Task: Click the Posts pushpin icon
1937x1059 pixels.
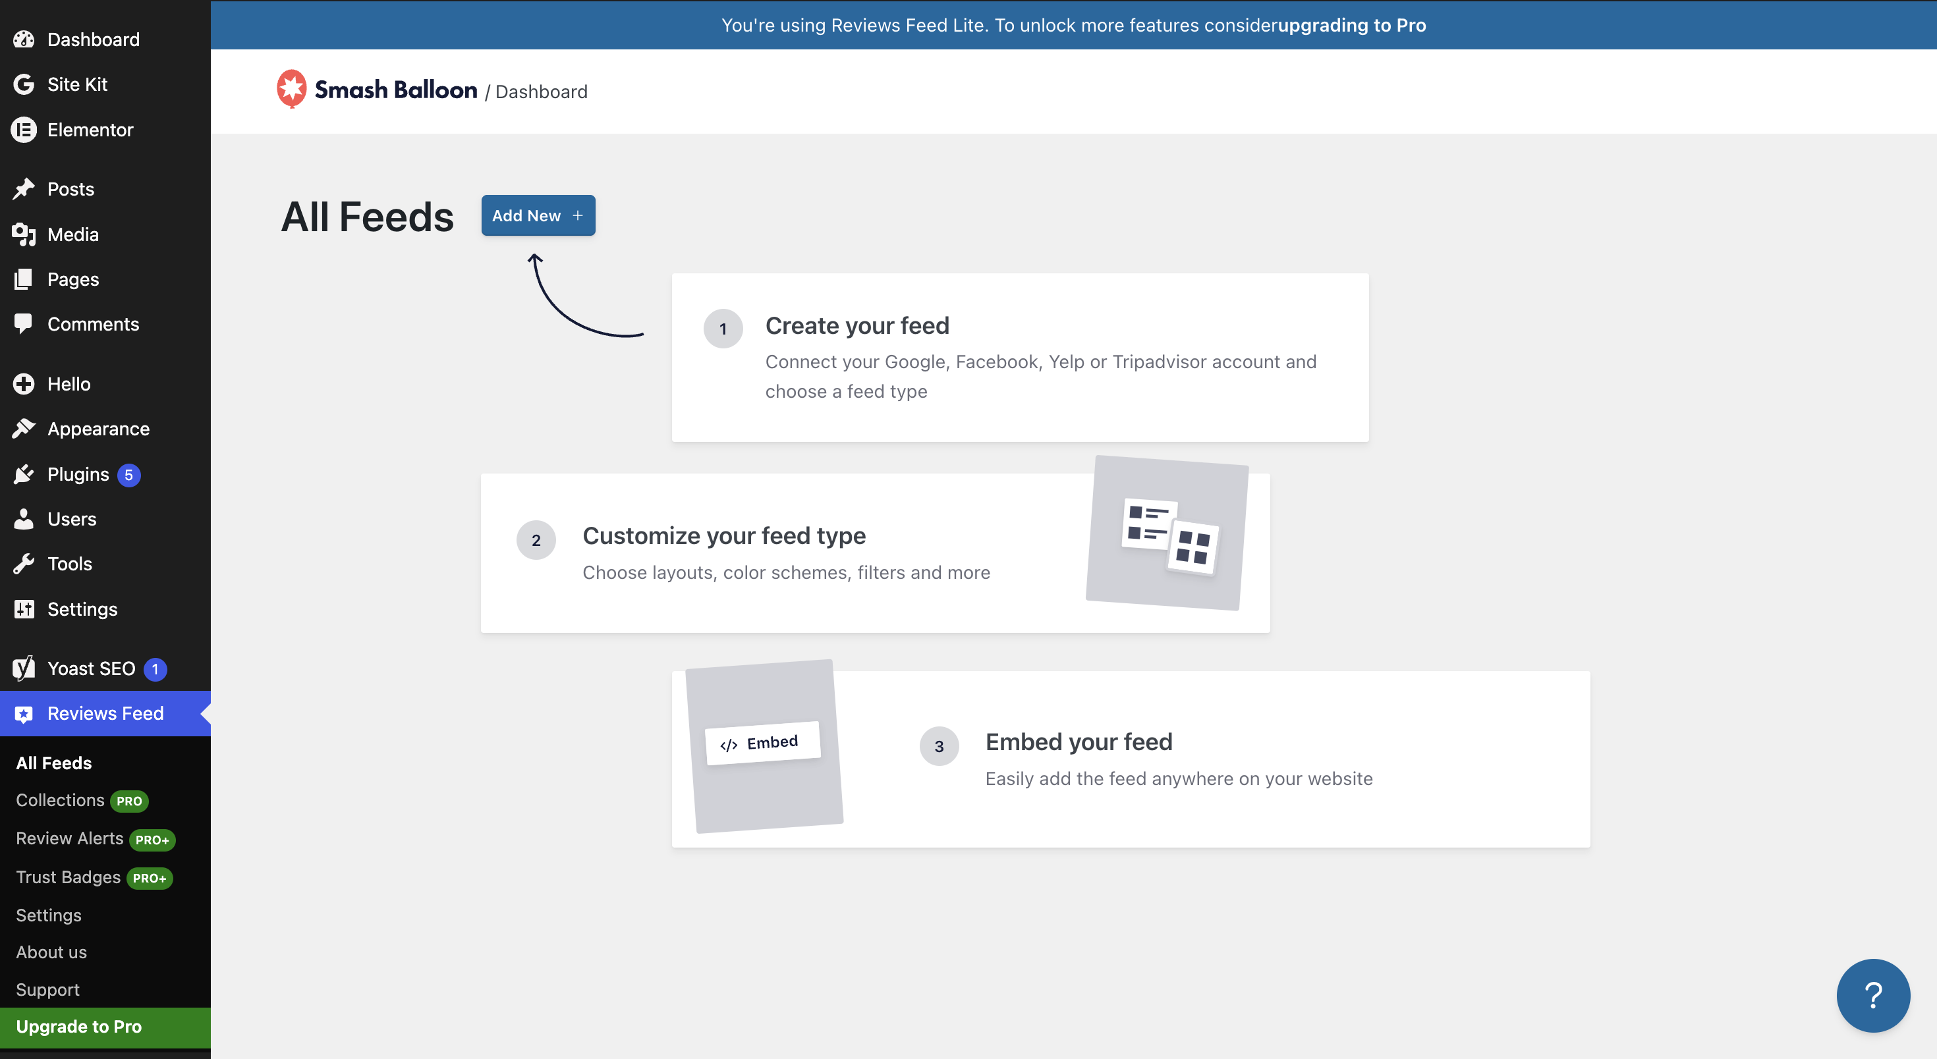Action: 24,188
